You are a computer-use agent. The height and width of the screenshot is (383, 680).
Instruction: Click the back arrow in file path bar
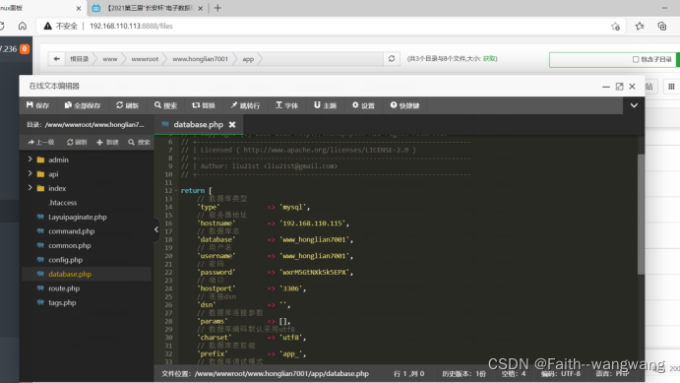coord(56,58)
